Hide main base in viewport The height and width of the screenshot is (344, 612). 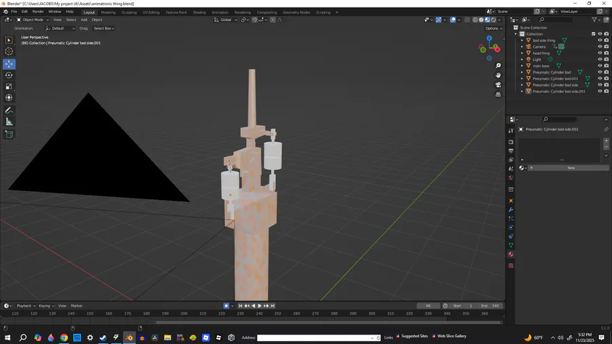coord(600,66)
